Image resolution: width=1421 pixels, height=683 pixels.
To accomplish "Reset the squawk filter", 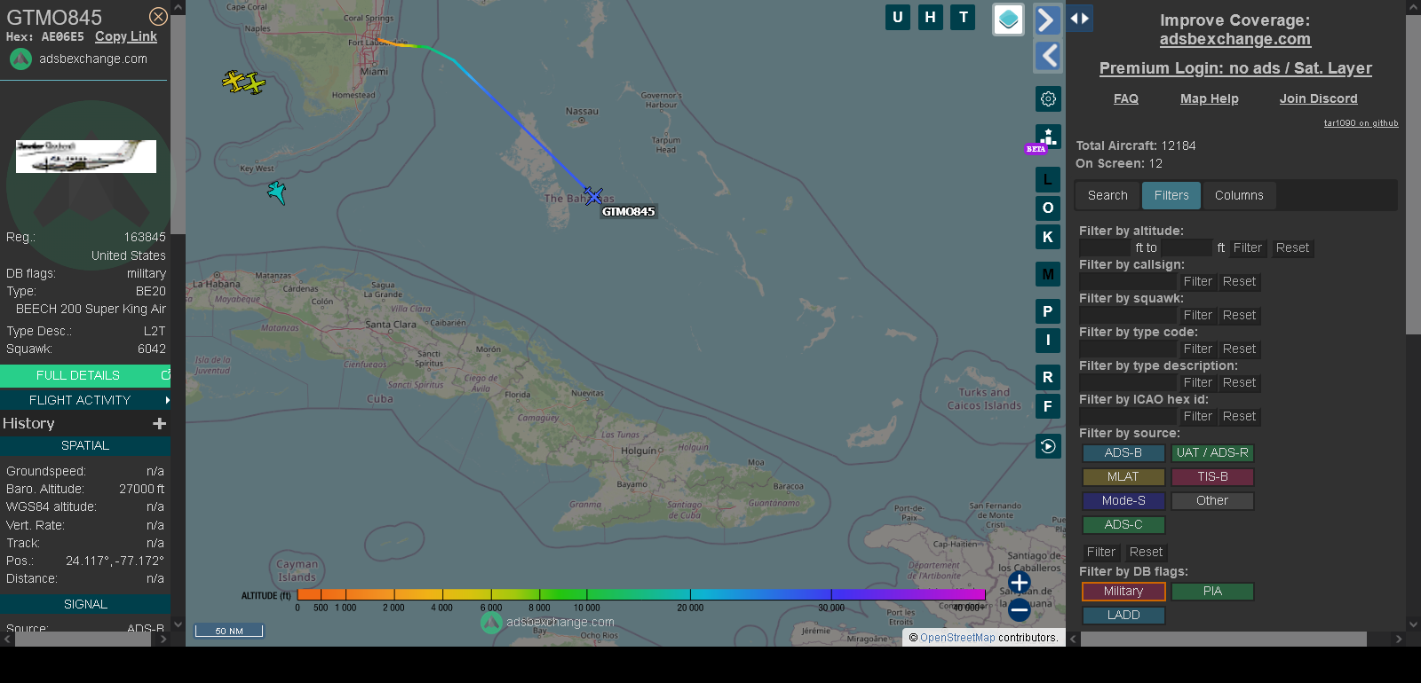I will pos(1239,316).
